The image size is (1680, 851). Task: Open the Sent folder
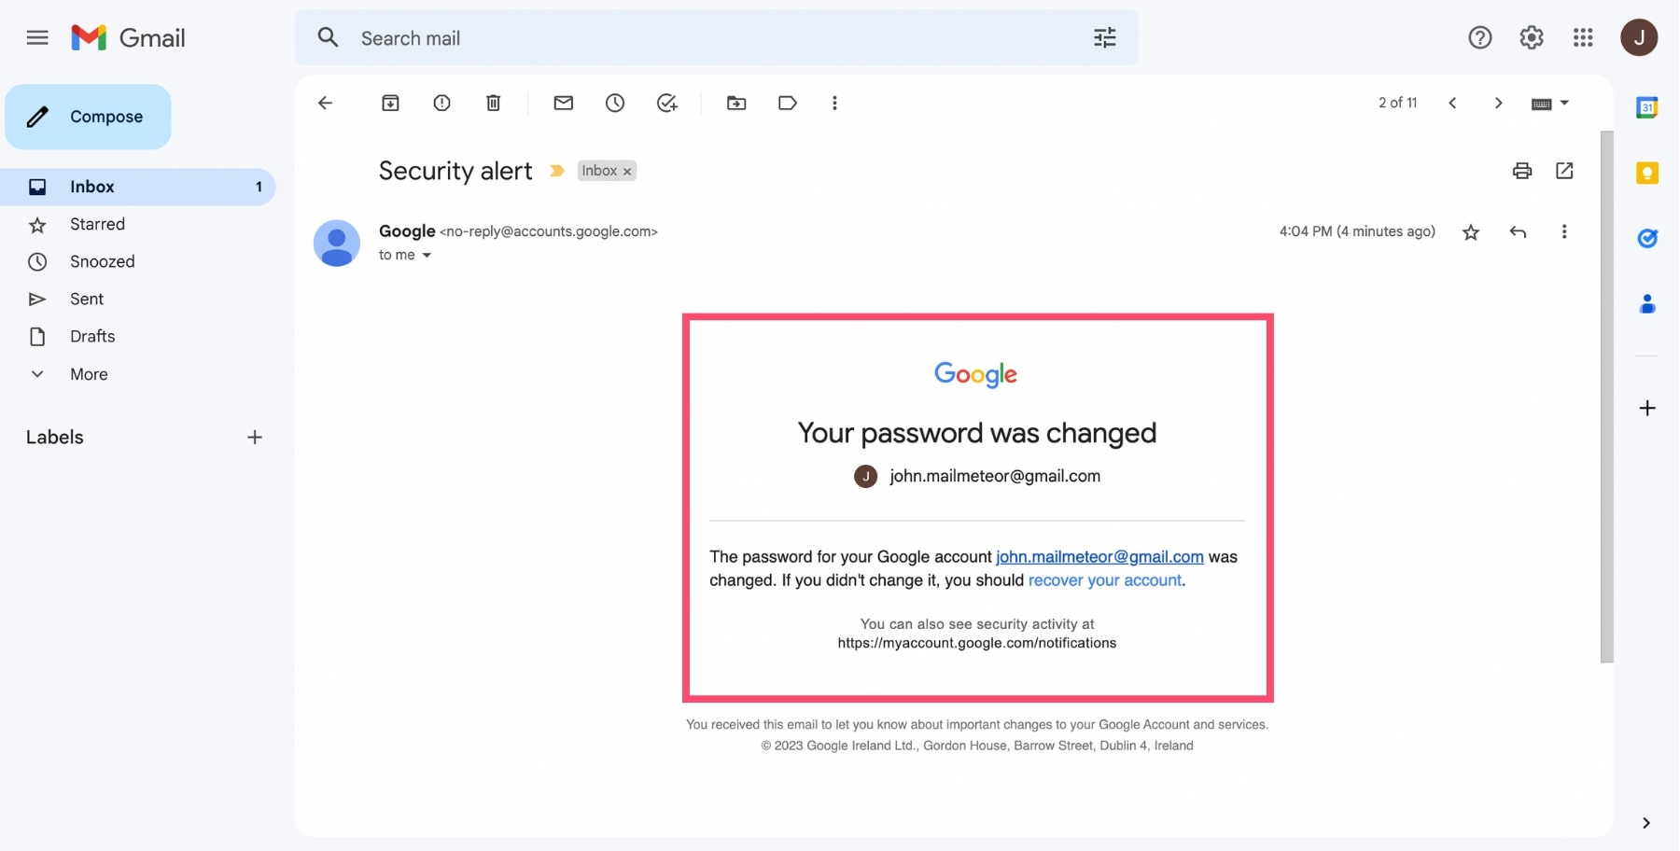(x=87, y=299)
